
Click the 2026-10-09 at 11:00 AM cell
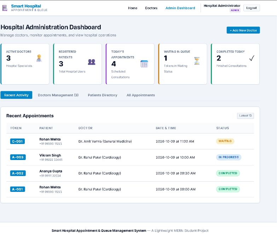(x=175, y=141)
